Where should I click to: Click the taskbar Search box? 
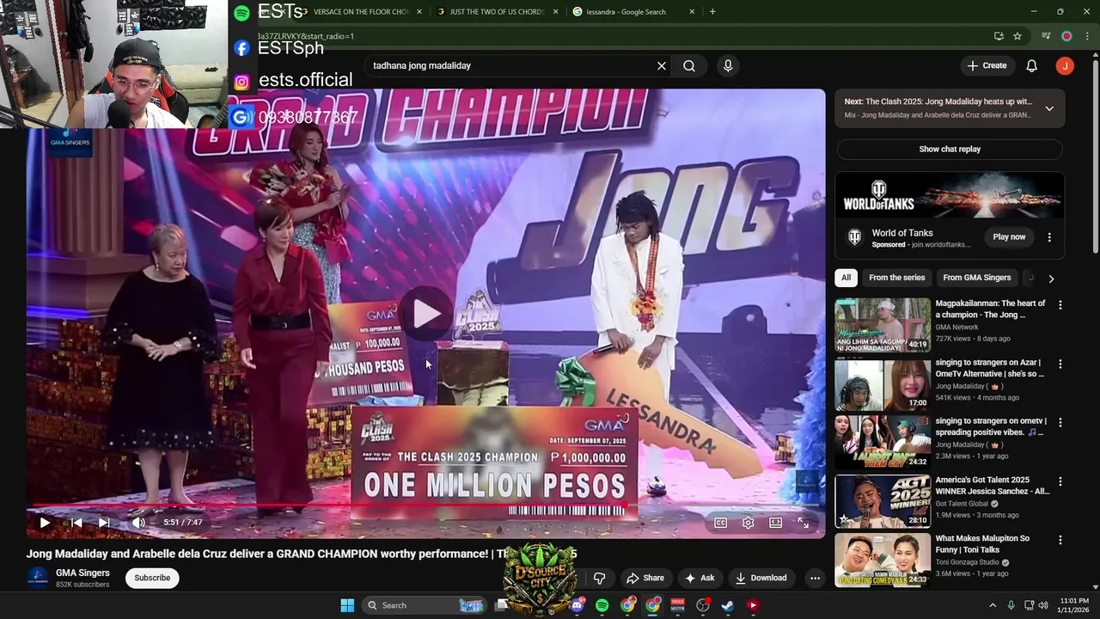(x=426, y=605)
